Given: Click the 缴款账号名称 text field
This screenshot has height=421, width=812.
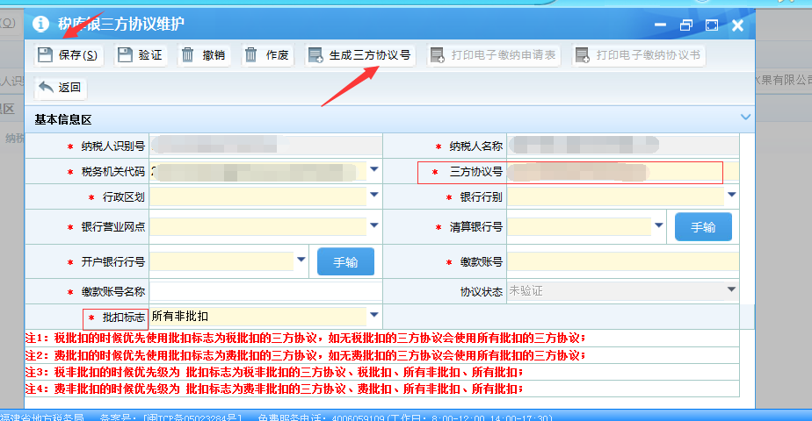Looking at the screenshot, I should pos(265,291).
